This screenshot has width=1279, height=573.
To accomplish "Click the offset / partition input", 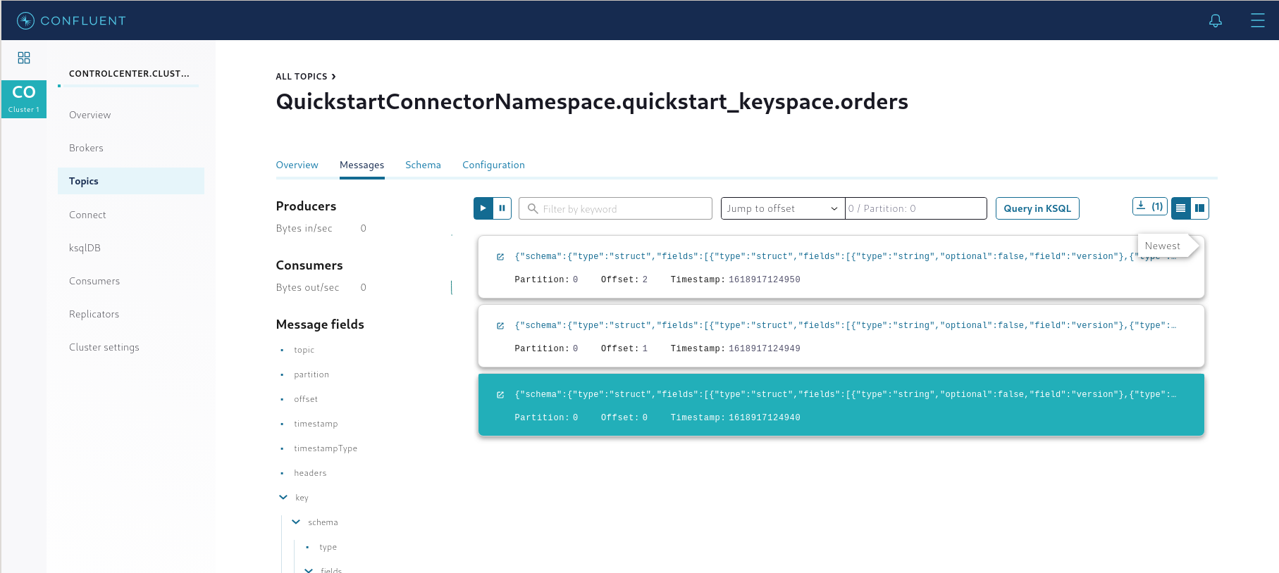I will tap(916, 208).
